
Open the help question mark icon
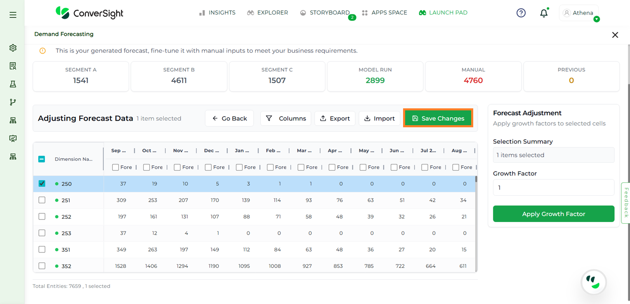(x=521, y=13)
